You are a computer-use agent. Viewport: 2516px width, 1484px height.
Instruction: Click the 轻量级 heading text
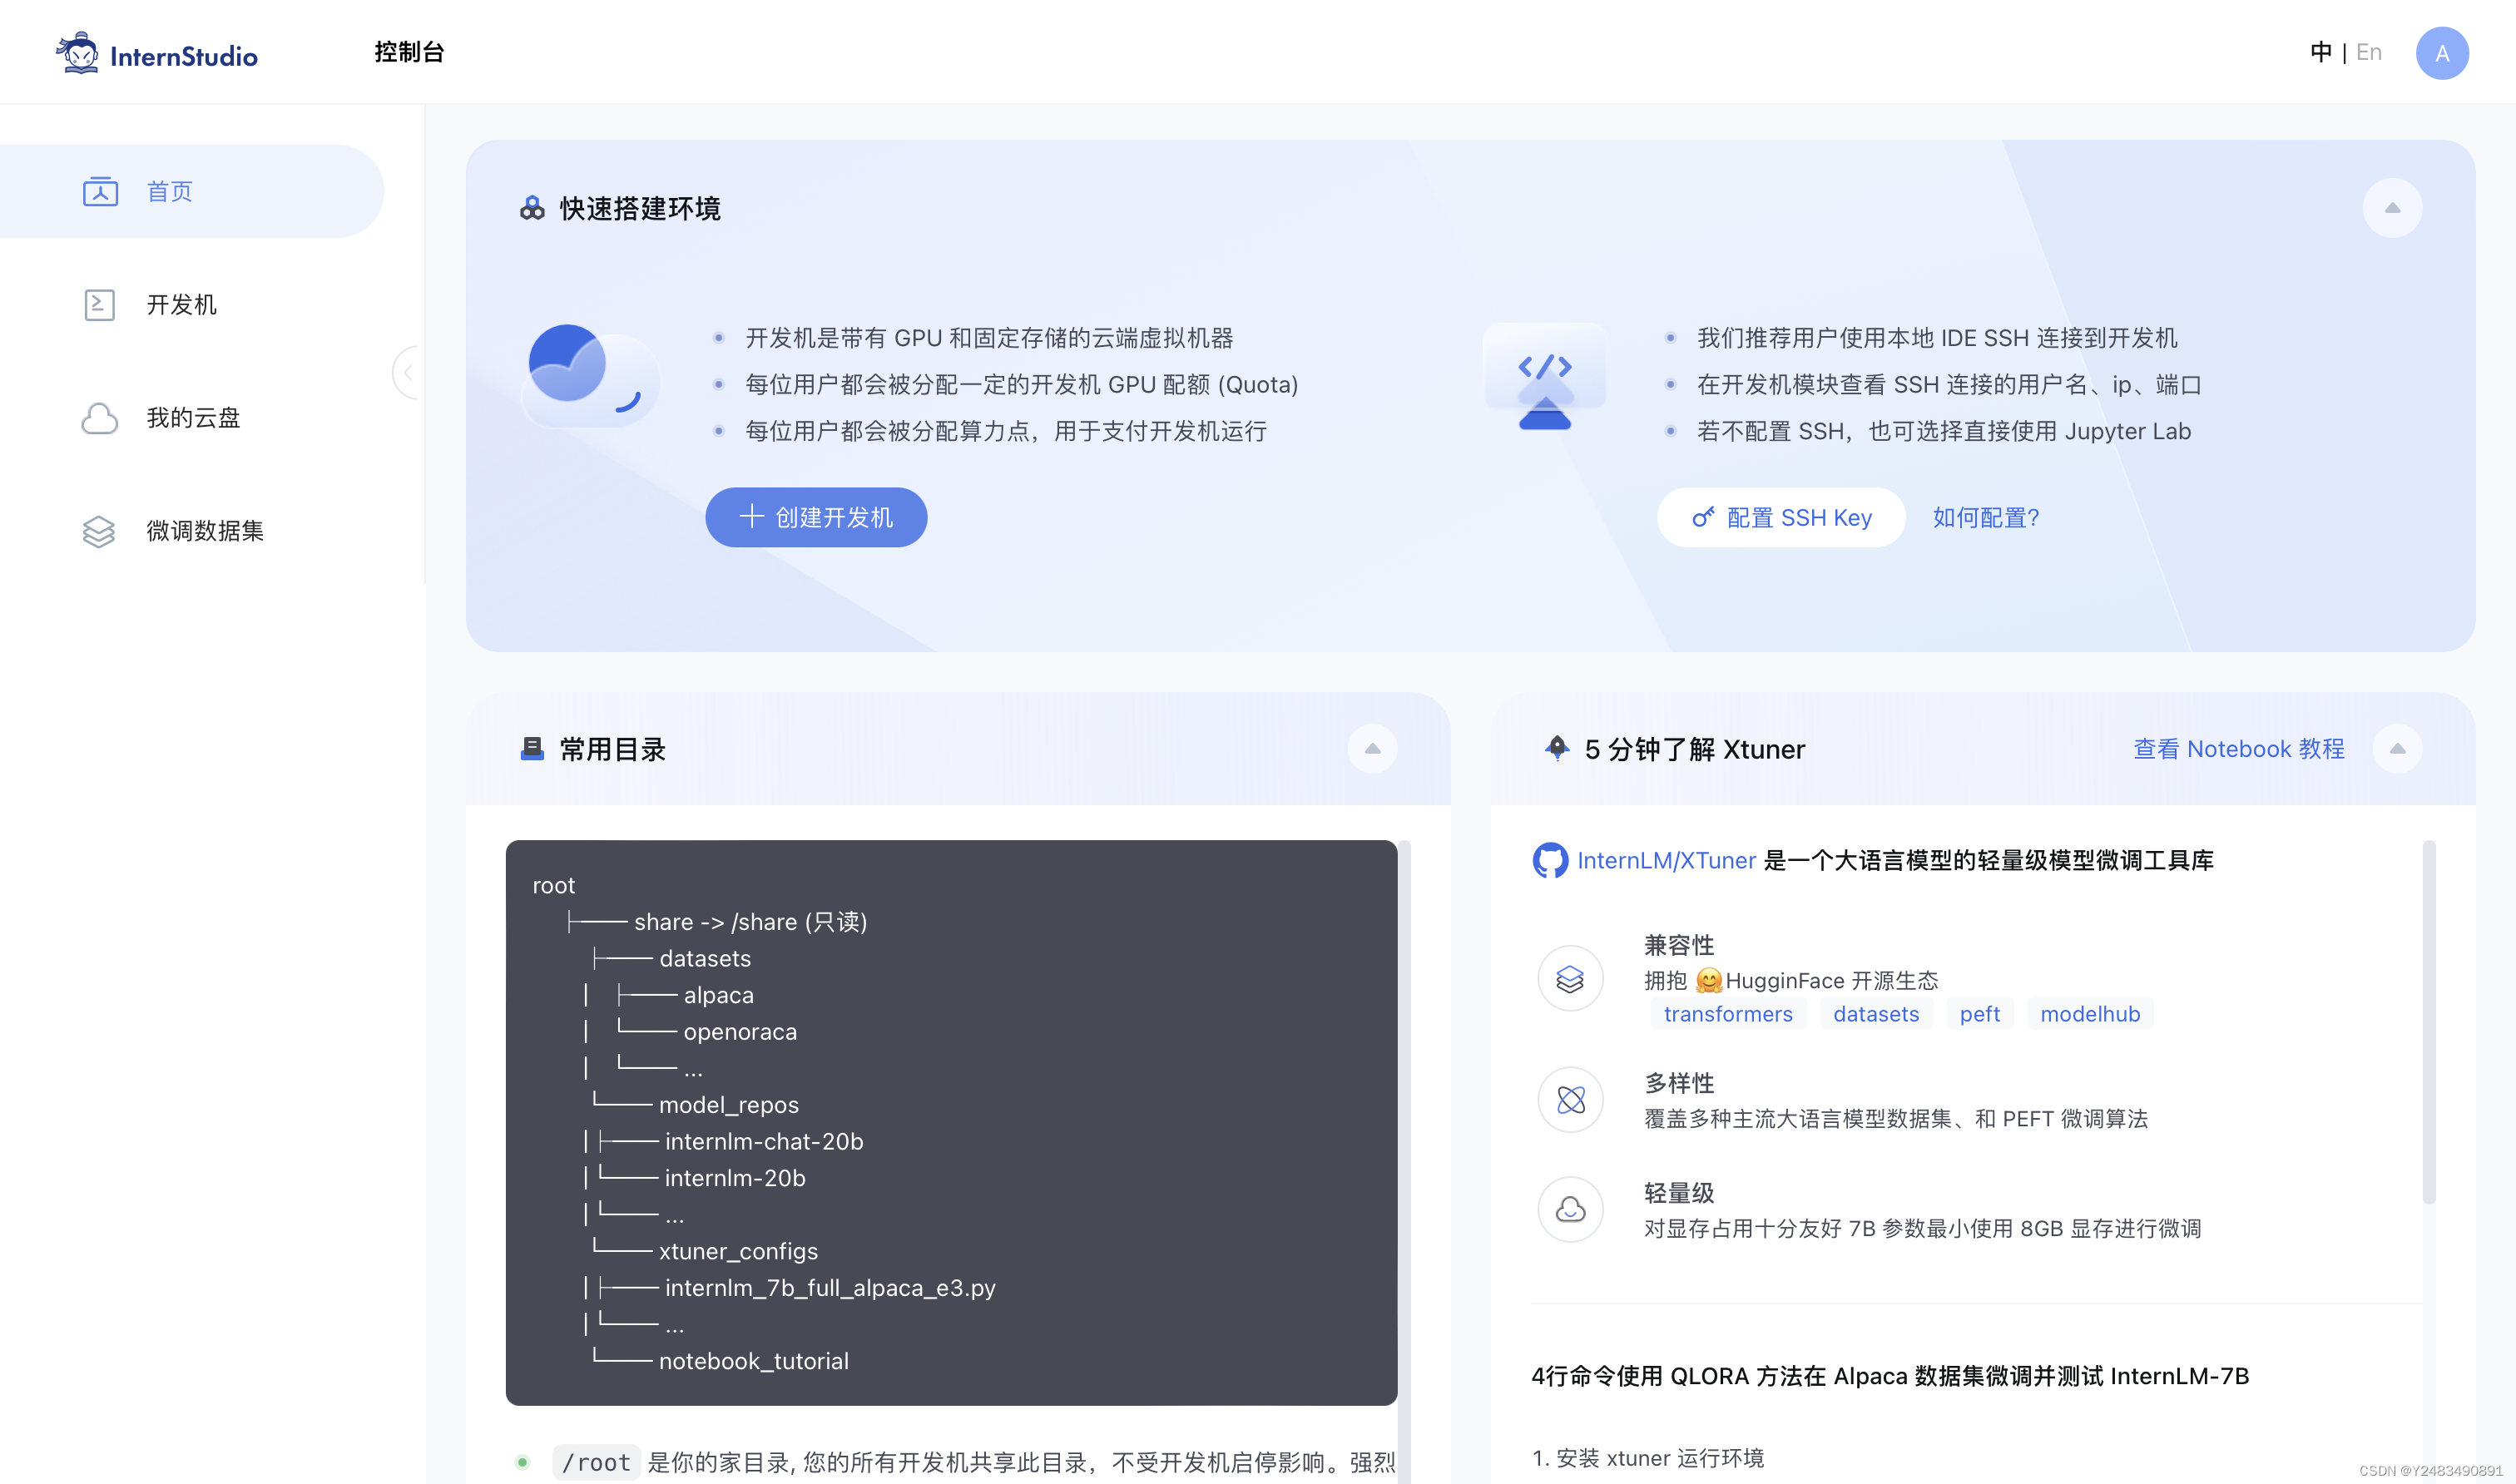coord(1679,1192)
